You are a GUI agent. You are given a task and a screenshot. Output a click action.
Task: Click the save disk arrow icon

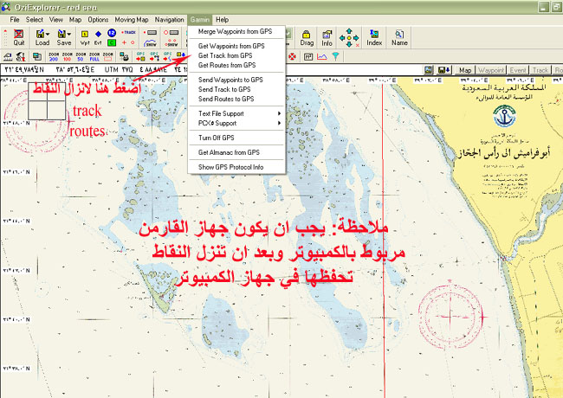[444, 70]
